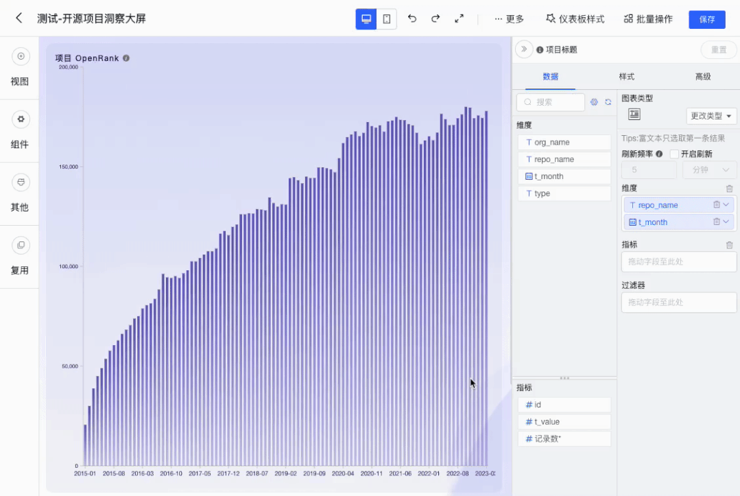The width and height of the screenshot is (740, 496).
Task: Click the 保存 button
Action: (x=707, y=20)
